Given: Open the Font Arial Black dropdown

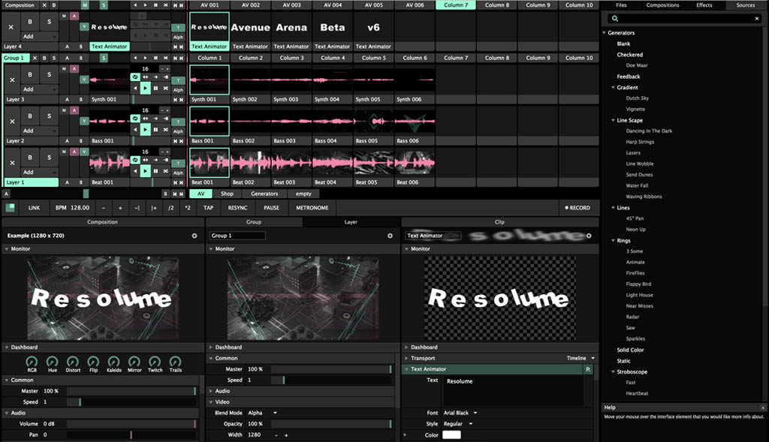Looking at the screenshot, I should click(460, 413).
